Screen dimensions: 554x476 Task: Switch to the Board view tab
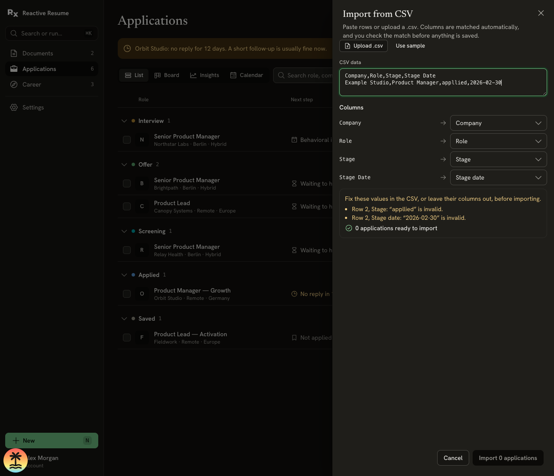[167, 75]
